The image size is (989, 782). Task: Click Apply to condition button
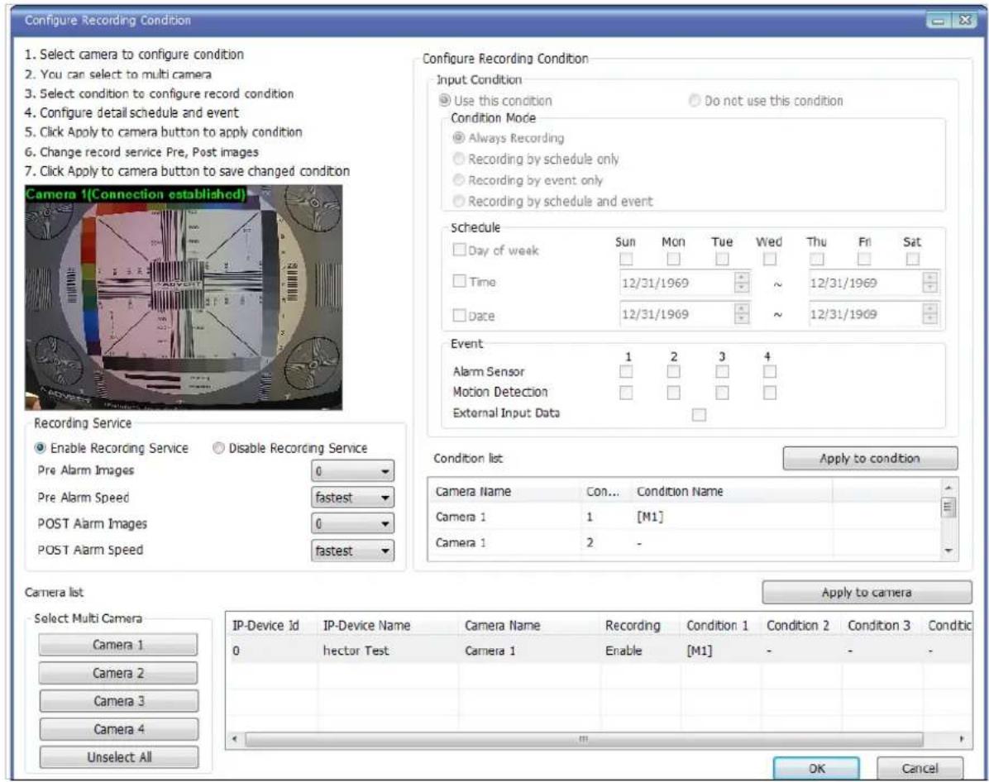[x=870, y=459]
